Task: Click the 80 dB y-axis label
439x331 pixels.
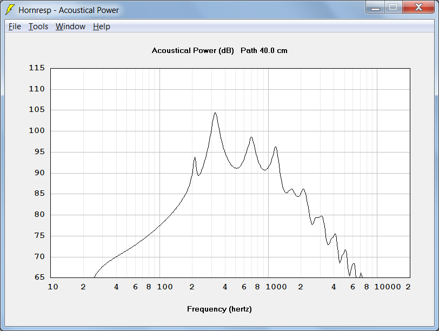Action: (x=39, y=215)
